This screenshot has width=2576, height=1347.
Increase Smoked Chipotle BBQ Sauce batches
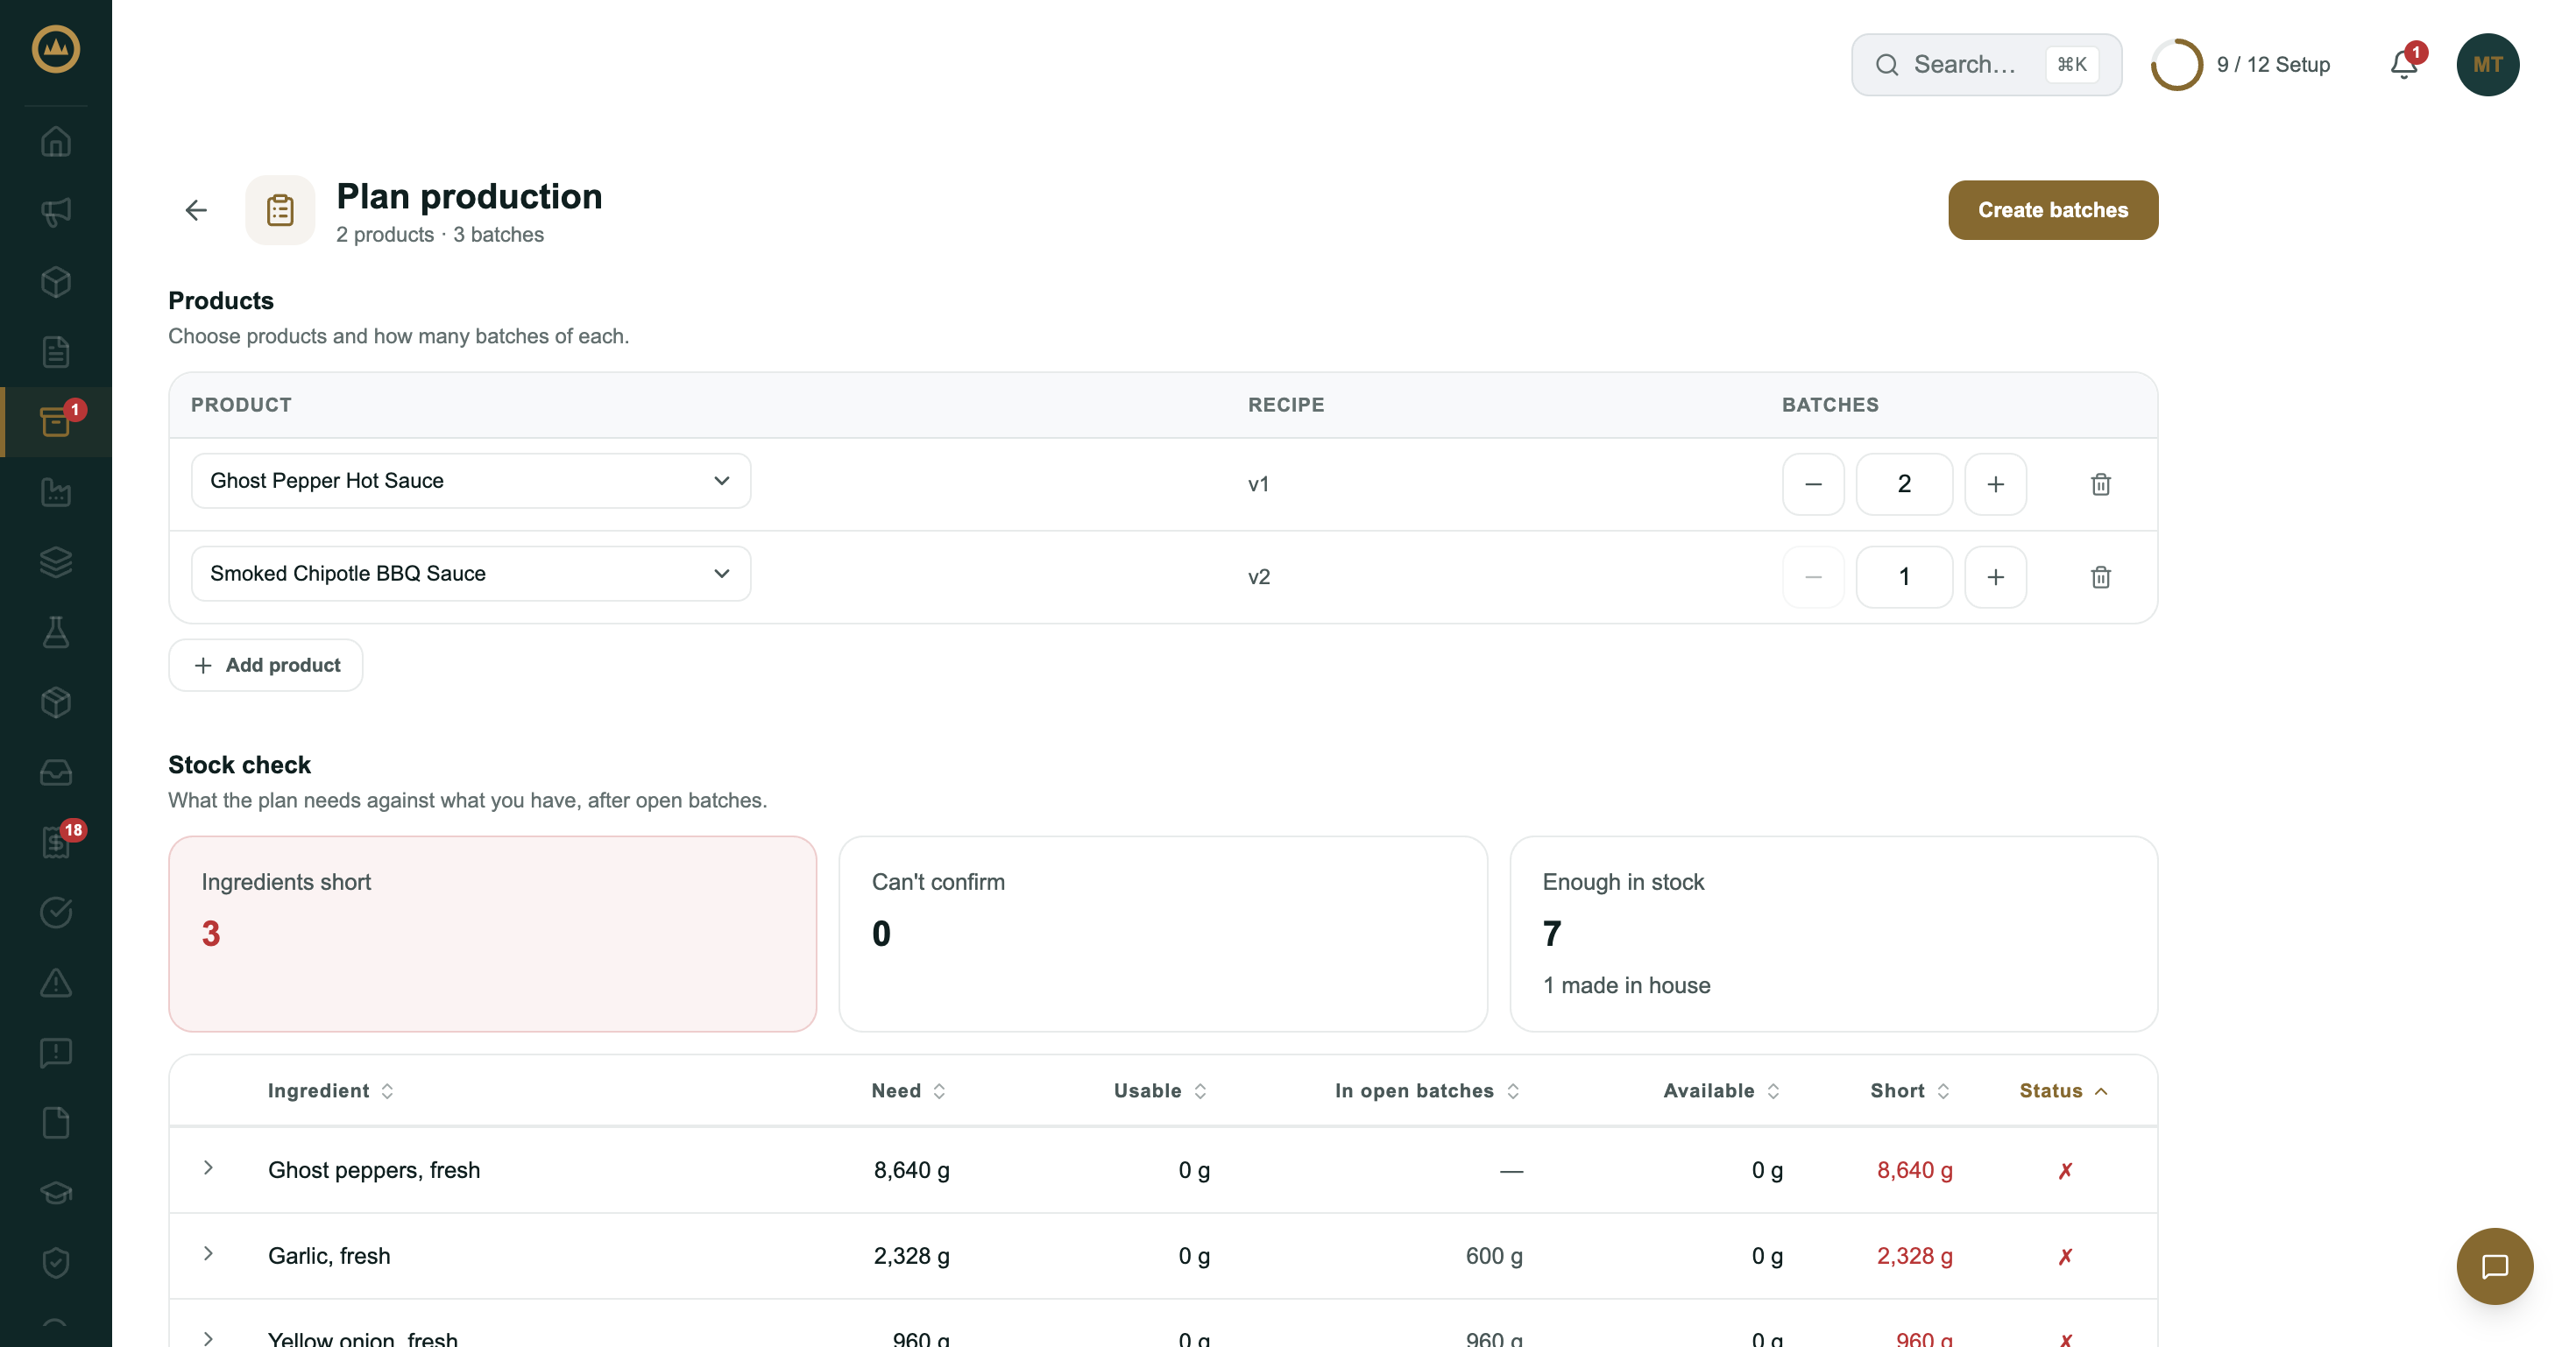1995,576
